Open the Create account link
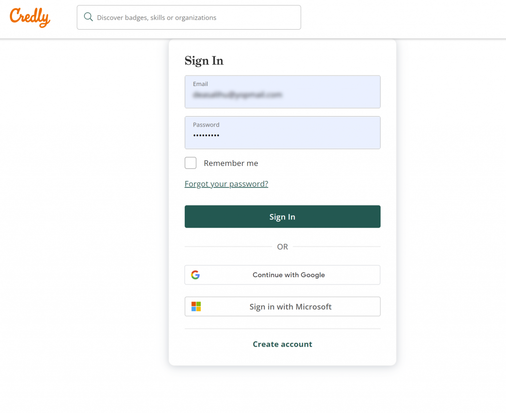Viewport: 506px width, 413px height. coord(282,344)
